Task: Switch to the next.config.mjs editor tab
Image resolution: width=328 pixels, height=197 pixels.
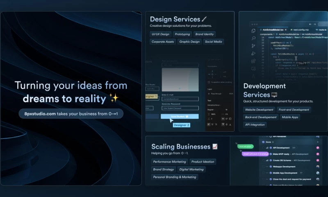Action: (x=299, y=30)
